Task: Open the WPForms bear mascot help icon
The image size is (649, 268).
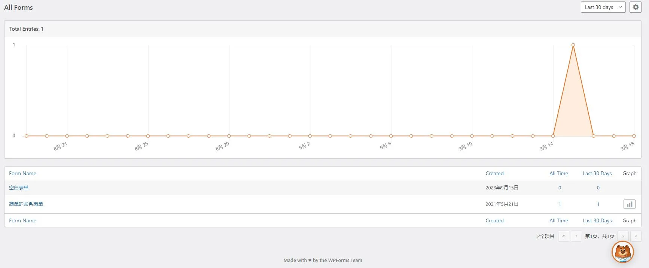Action: 622,252
